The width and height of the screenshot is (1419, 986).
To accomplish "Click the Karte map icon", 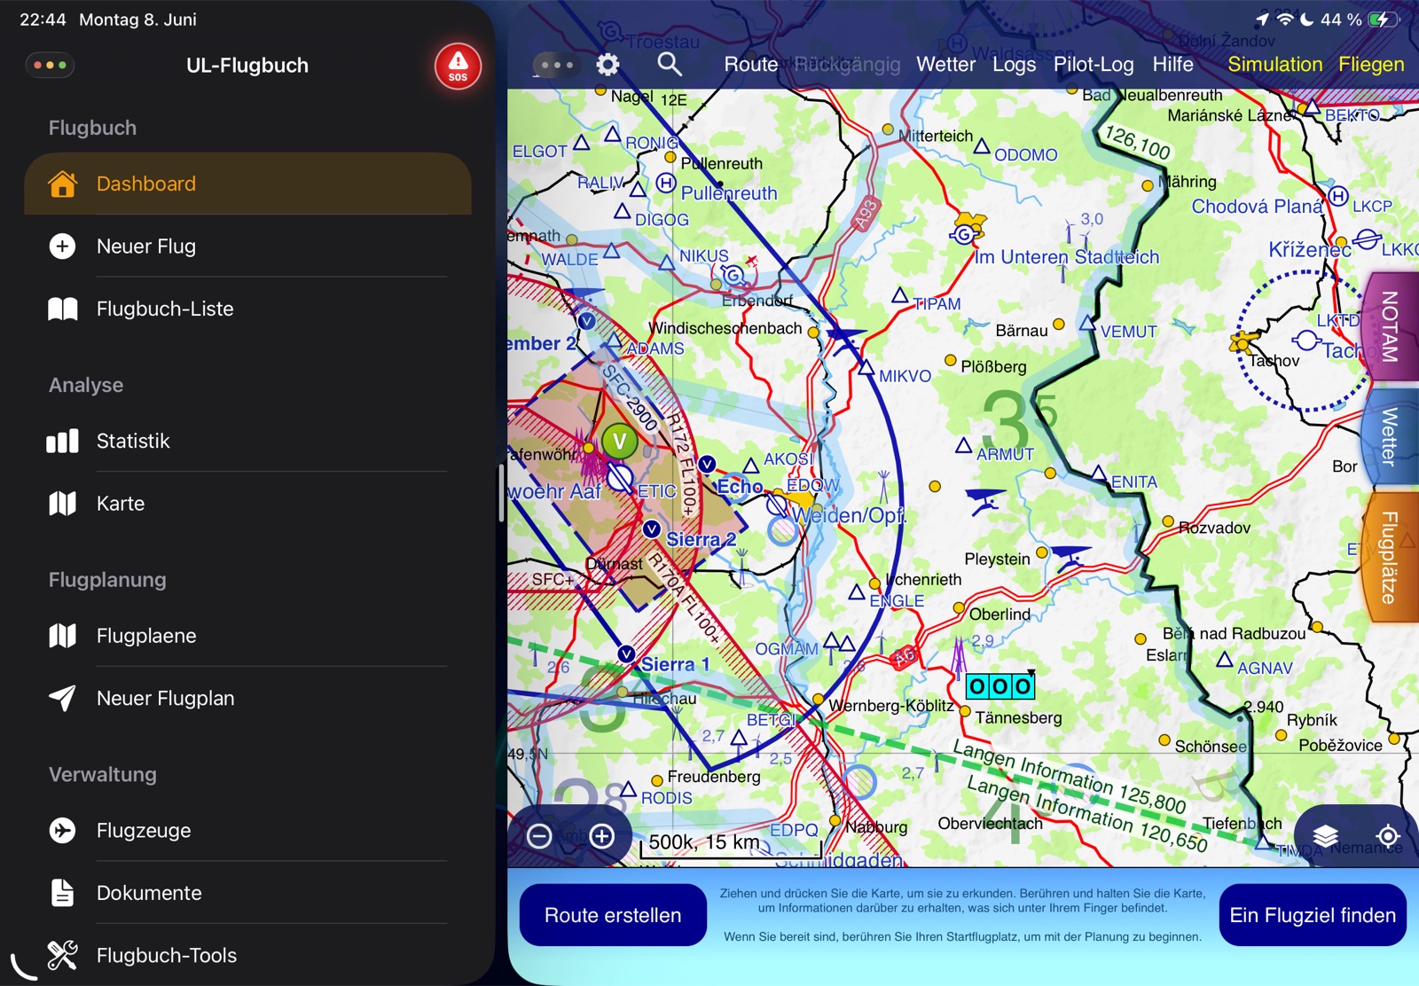I will point(62,503).
